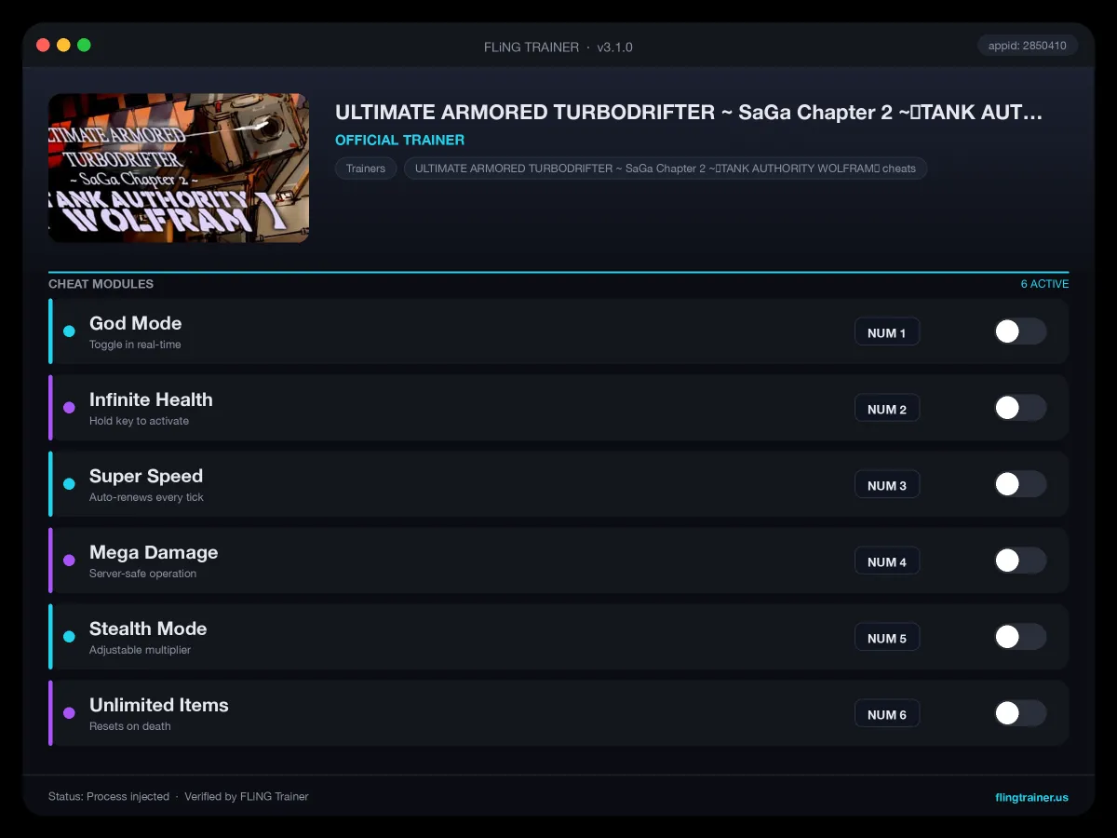
Task: Click the ULTIMATE ARMORED TURBODRIFTER title heading
Action: pyautogui.click(x=689, y=113)
